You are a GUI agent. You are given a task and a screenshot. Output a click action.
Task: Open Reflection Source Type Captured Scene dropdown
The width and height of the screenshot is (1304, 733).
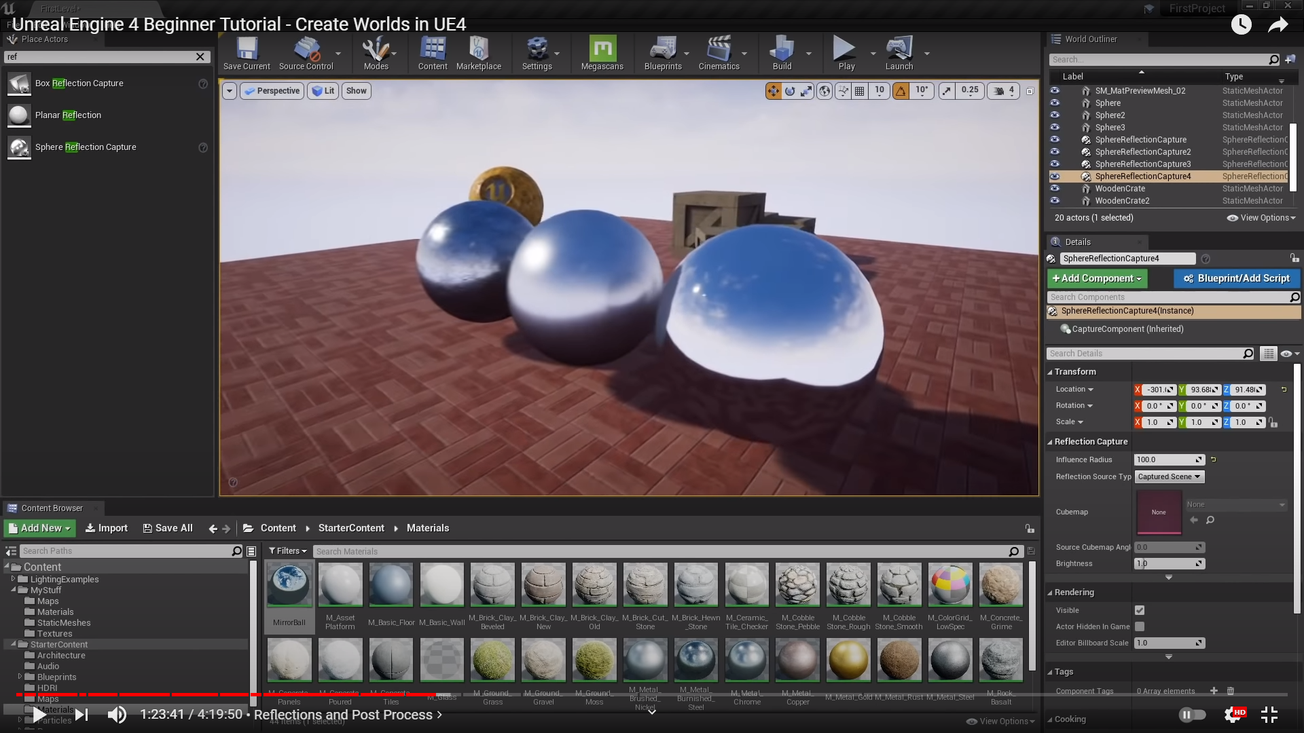[1169, 476]
